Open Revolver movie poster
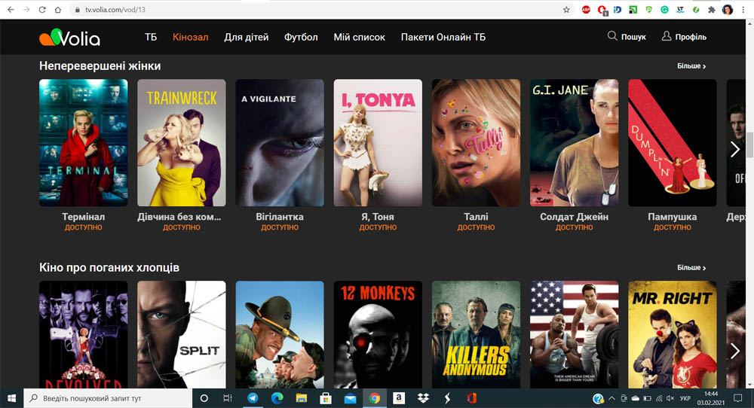Viewport: 754px width, 408px height. (x=83, y=334)
